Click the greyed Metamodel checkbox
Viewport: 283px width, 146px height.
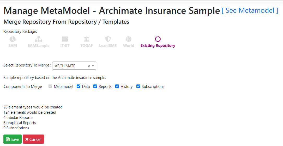50,86
